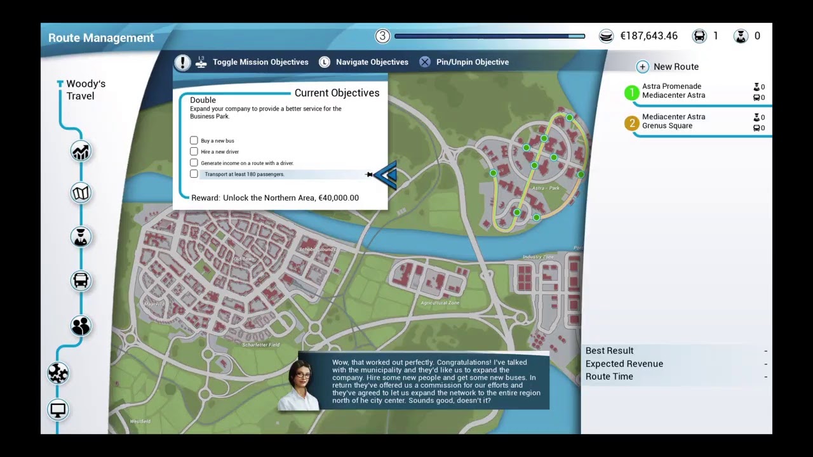Click Pin/Unpin Objective label

[473, 62]
